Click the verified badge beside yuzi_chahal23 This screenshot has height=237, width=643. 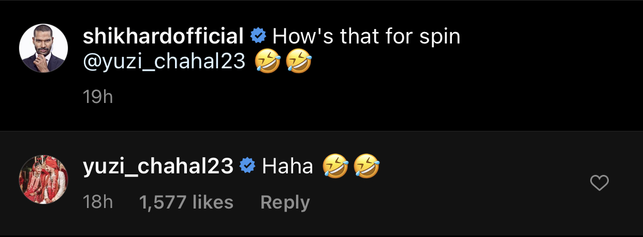click(x=247, y=166)
